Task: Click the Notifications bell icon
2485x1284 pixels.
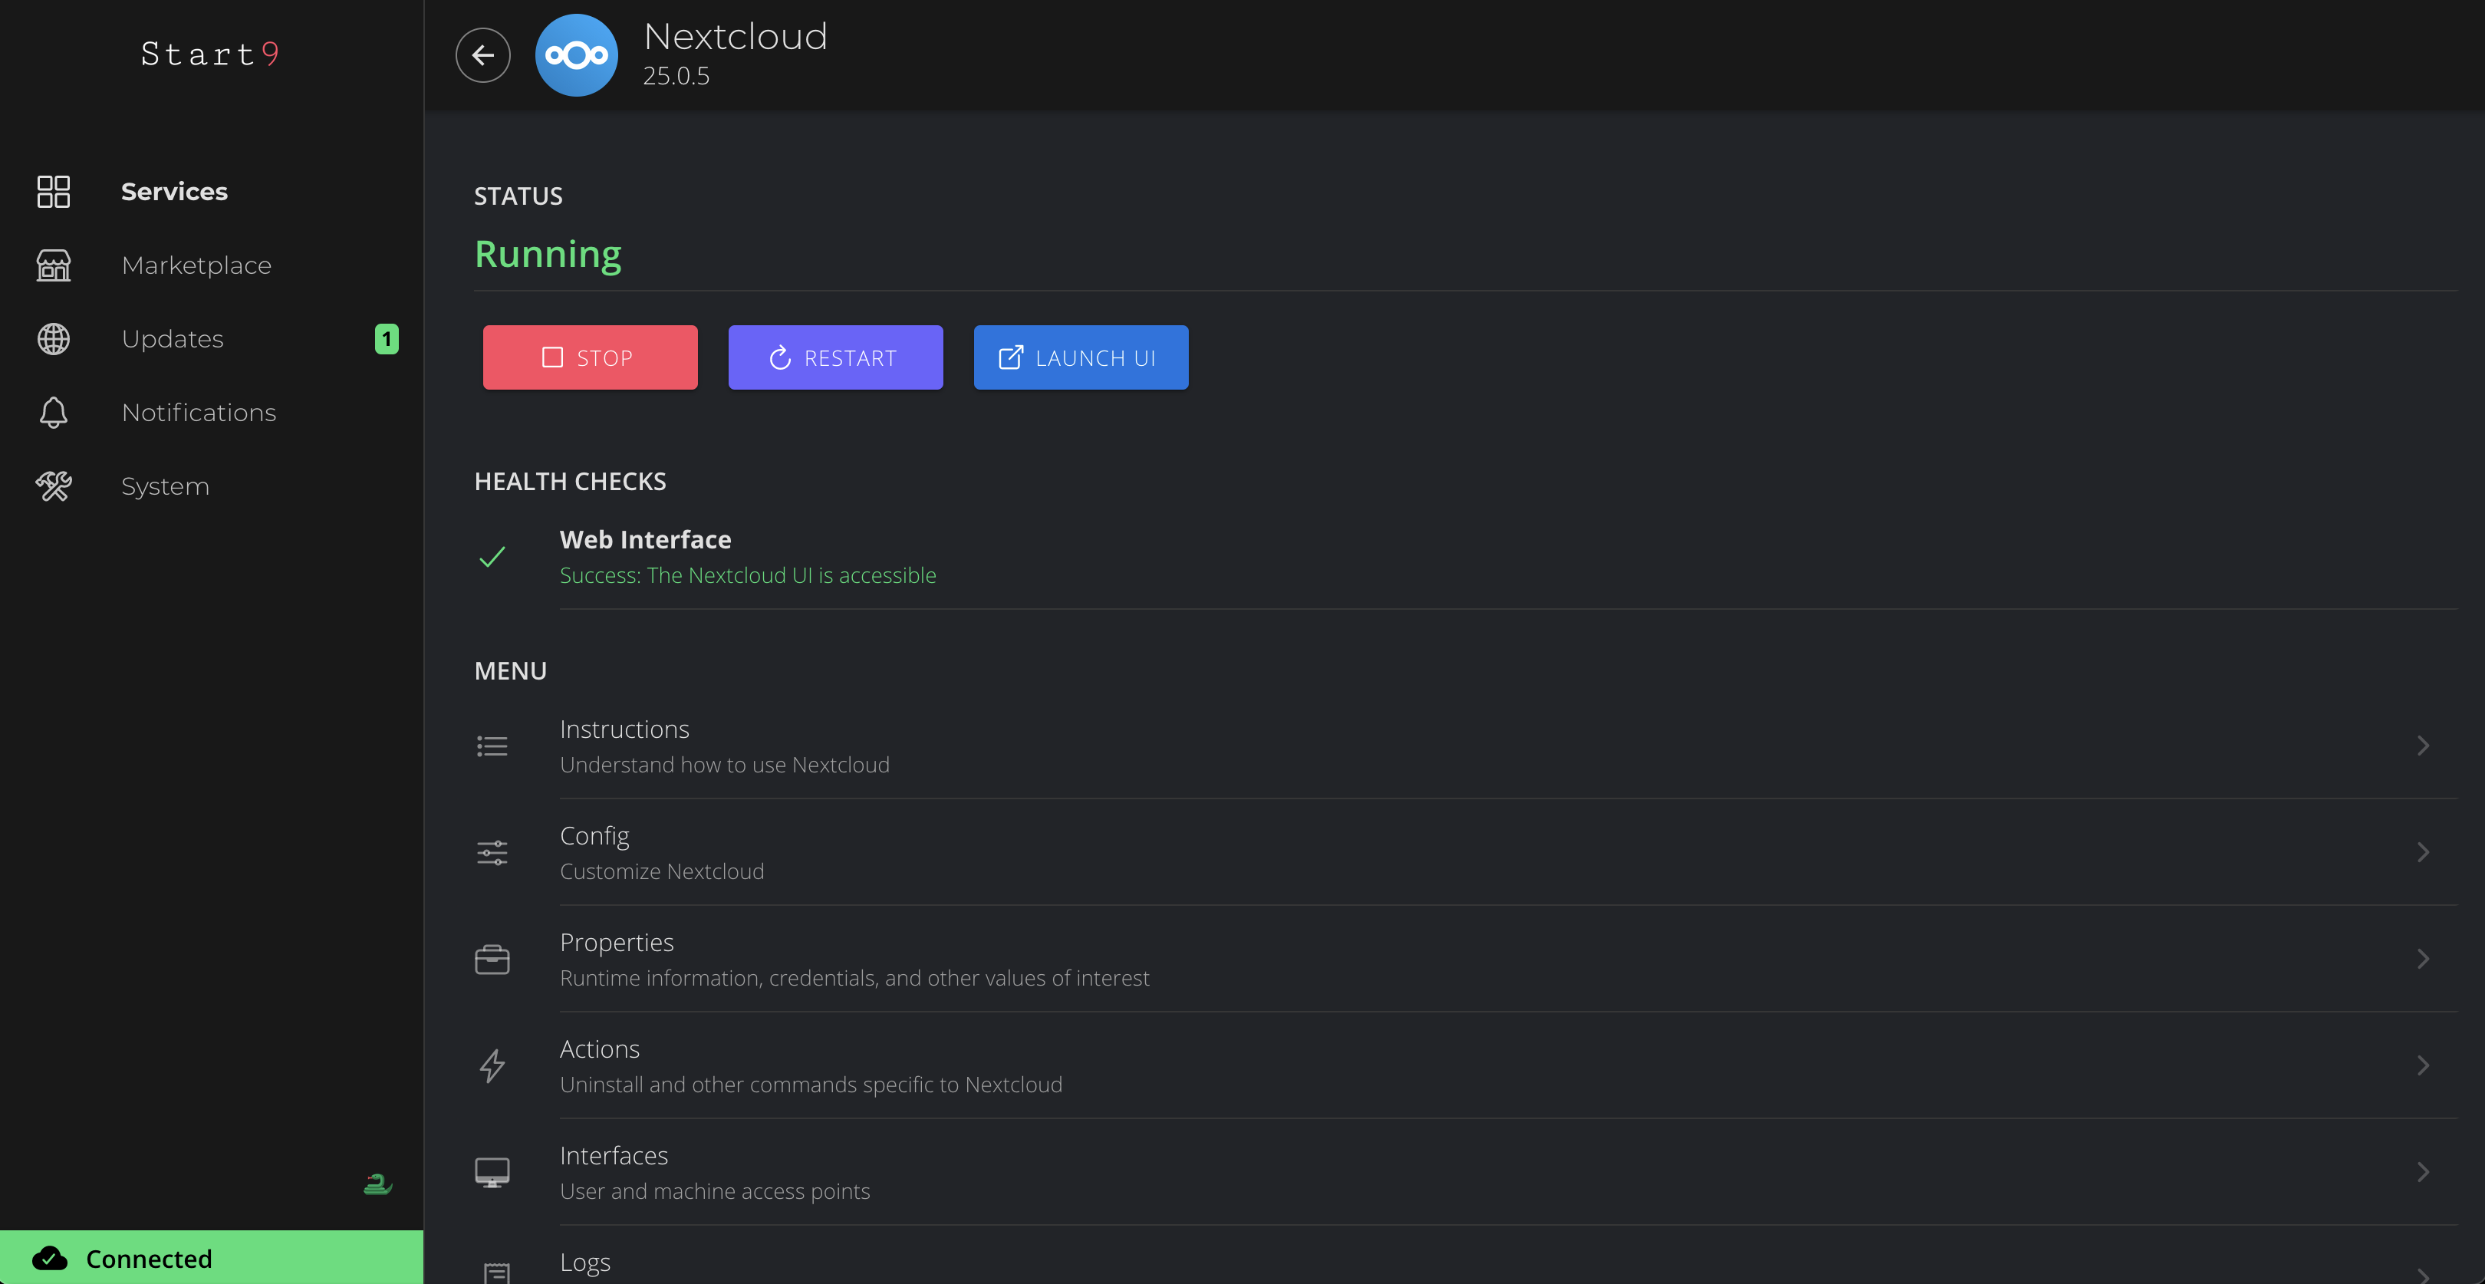Action: (53, 412)
